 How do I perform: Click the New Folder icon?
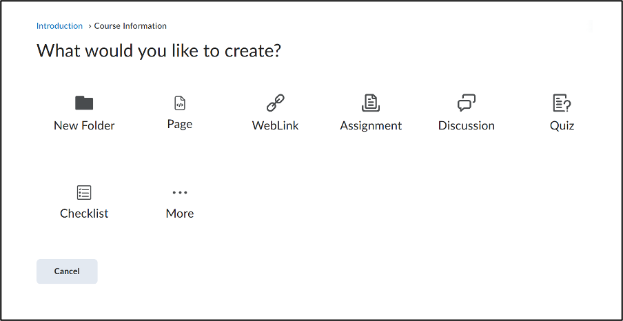coord(84,103)
